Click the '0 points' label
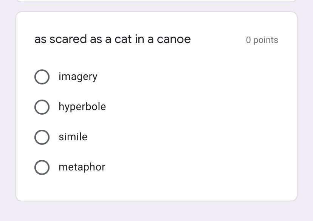 point(262,40)
